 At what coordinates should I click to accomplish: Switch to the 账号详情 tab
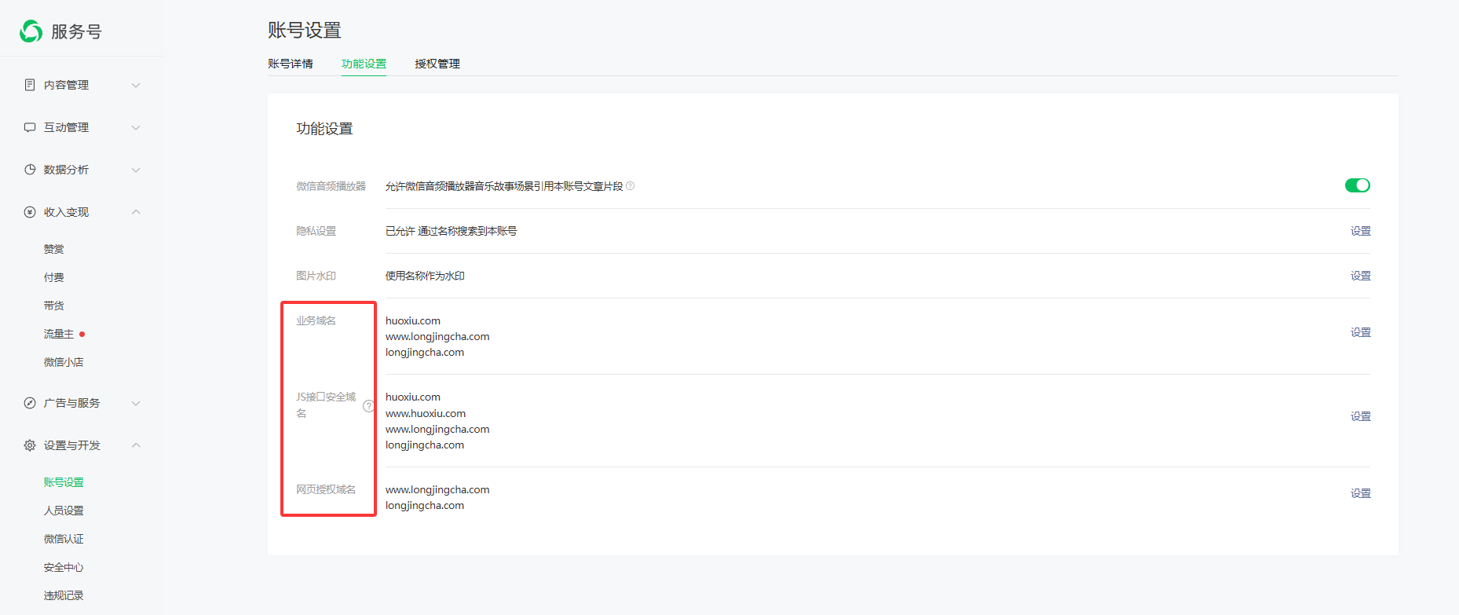[x=291, y=64]
